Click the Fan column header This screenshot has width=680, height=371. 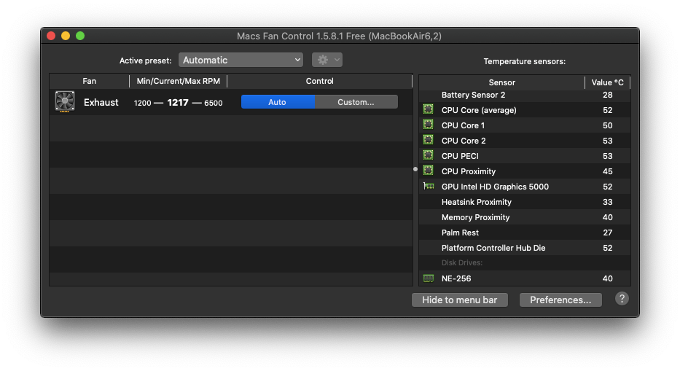(x=90, y=81)
